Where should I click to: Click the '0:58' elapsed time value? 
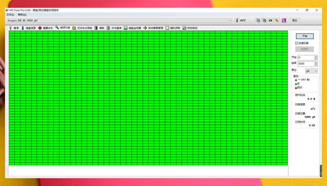point(312,126)
